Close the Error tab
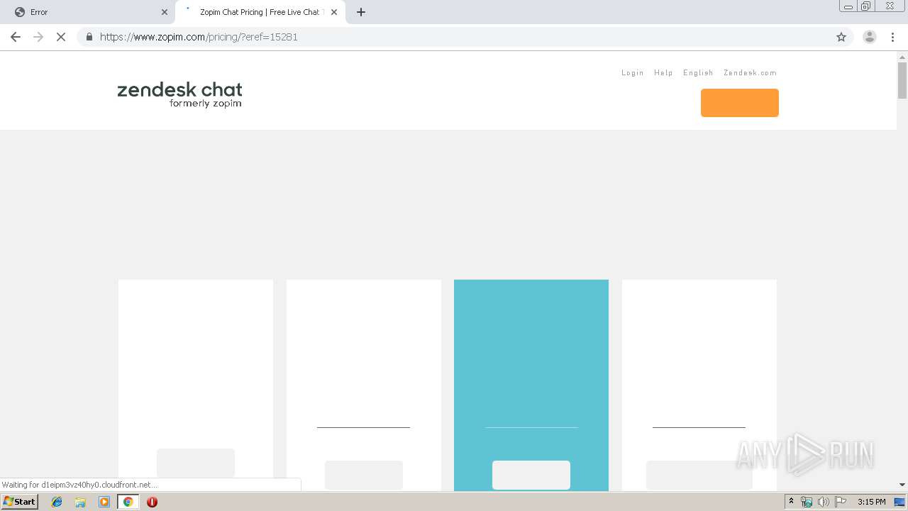The width and height of the screenshot is (908, 511). (x=165, y=12)
